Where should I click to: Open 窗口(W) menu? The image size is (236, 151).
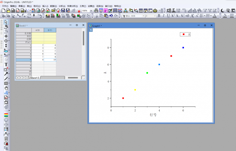tap(109, 6)
